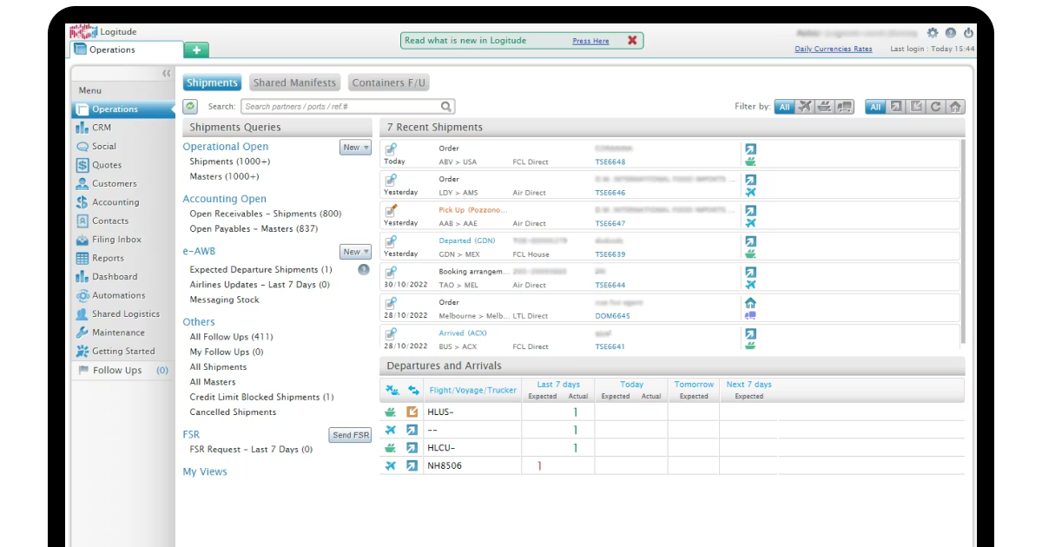
Task: Click the green refresh icon beside Search
Action: click(x=190, y=106)
